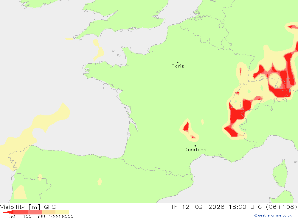Click the Paris city label
The width and height of the screenshot is (298, 218).
[x=178, y=66]
